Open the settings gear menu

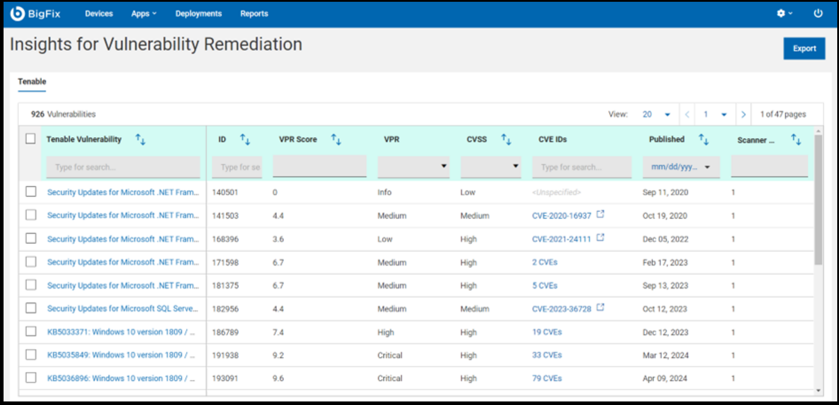781,14
